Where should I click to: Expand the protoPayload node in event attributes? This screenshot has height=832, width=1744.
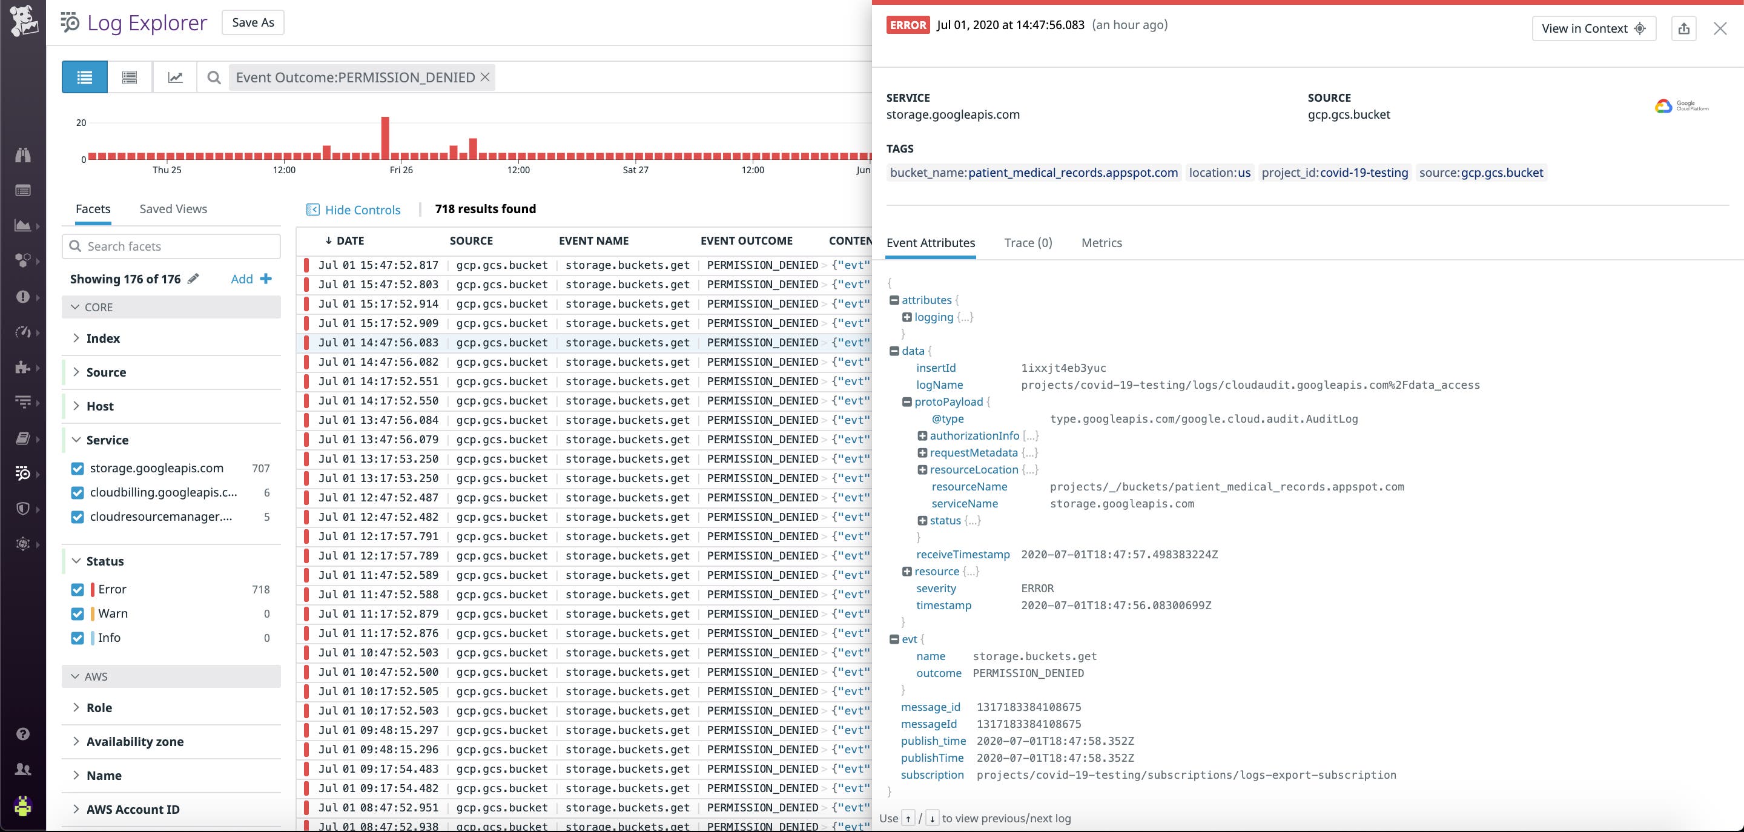[907, 401]
